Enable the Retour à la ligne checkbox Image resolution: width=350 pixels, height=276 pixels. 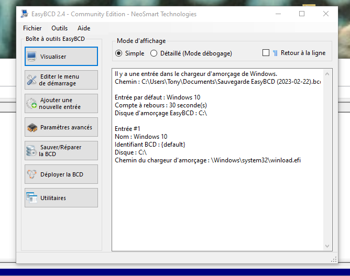coord(266,53)
